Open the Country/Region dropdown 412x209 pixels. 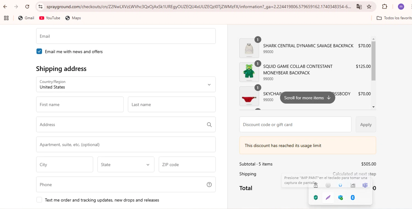(x=126, y=84)
